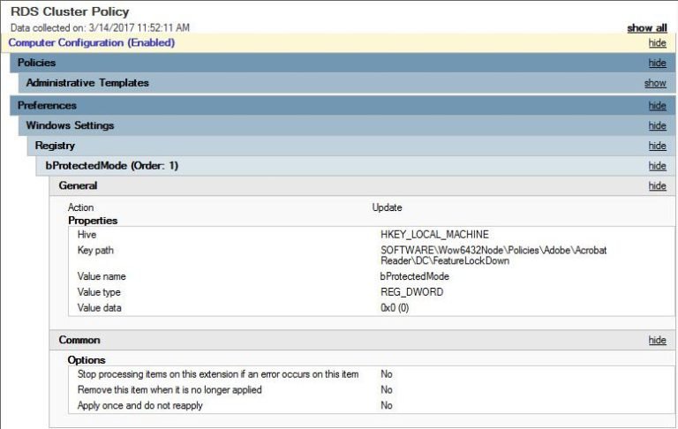
Task: Click the Registry header bar
Action: click(x=55, y=146)
